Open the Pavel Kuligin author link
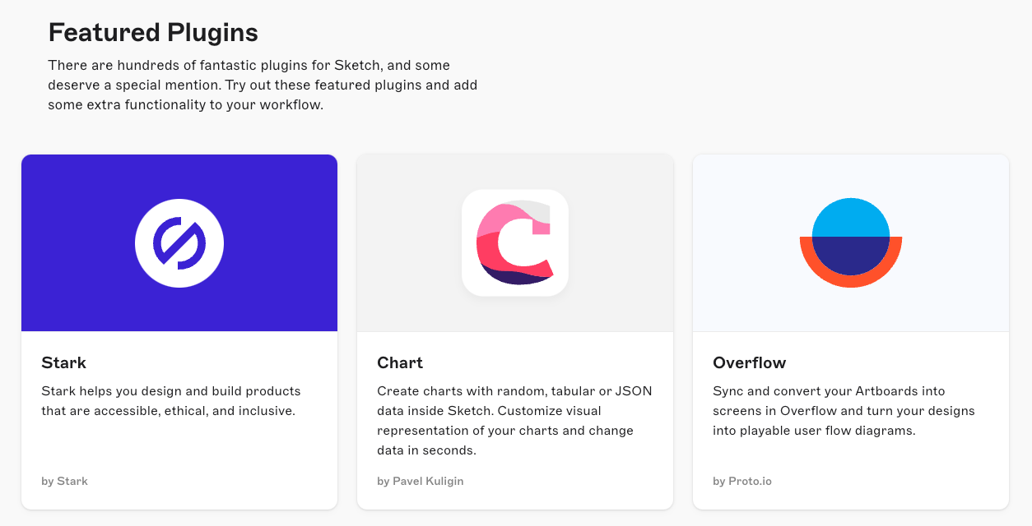 click(420, 481)
